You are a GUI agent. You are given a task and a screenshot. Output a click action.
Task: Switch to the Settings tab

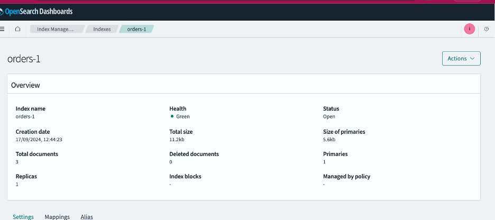click(x=23, y=217)
